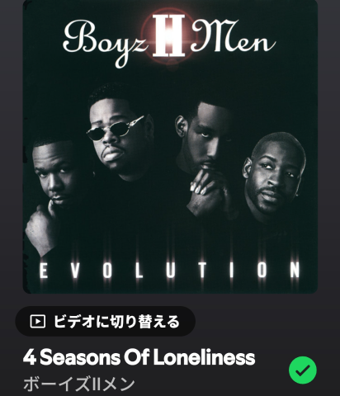Click the Evolution album cover artwork

[170, 146]
